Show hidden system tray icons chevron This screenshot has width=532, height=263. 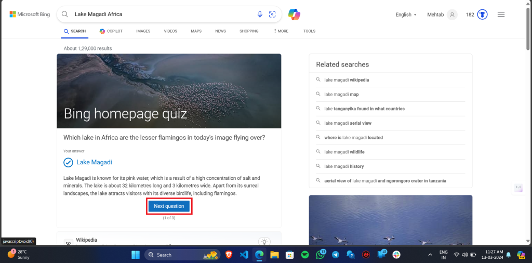click(x=430, y=255)
